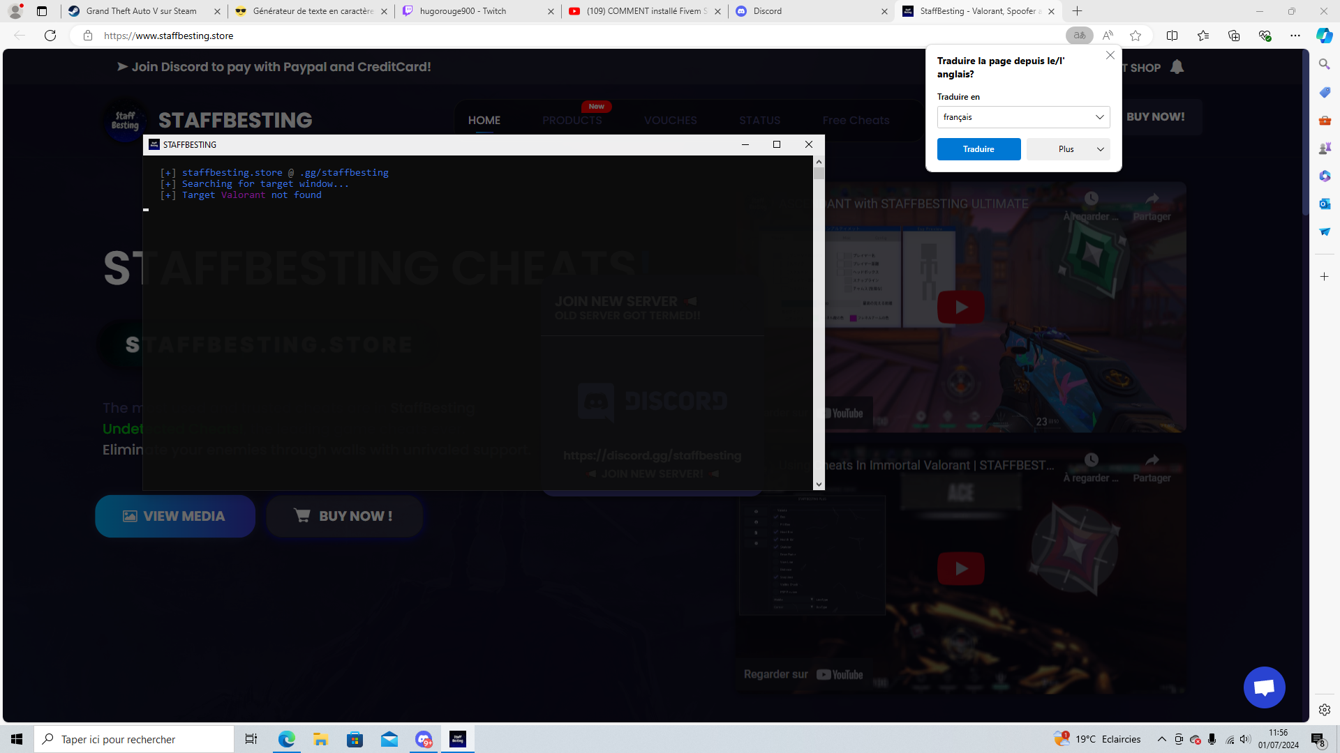
Task: Switch to hugorouge900 Twitch tab
Action: pyautogui.click(x=479, y=11)
